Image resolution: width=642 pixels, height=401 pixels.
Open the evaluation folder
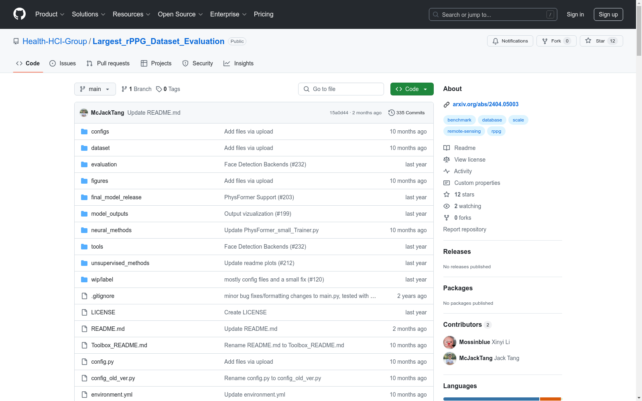point(104,164)
